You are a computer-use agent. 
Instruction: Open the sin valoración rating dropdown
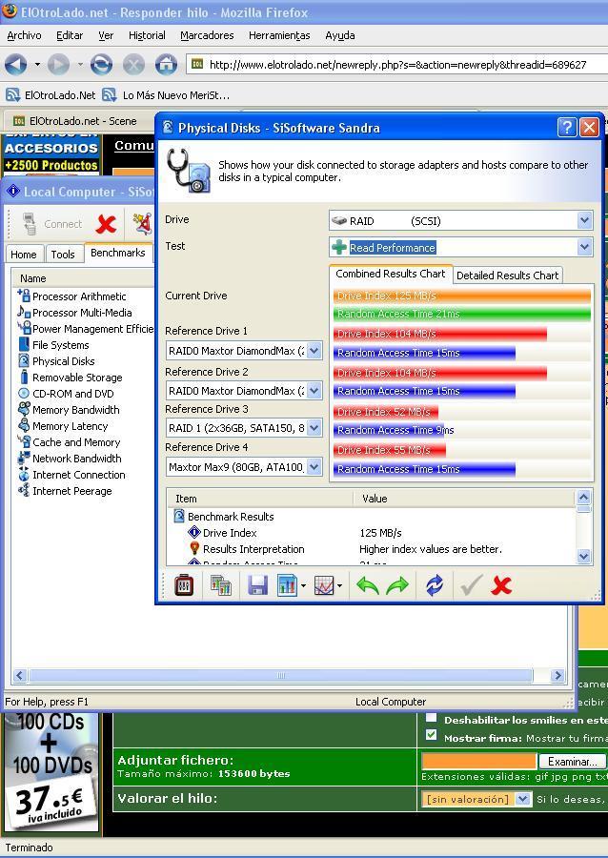[x=522, y=800]
